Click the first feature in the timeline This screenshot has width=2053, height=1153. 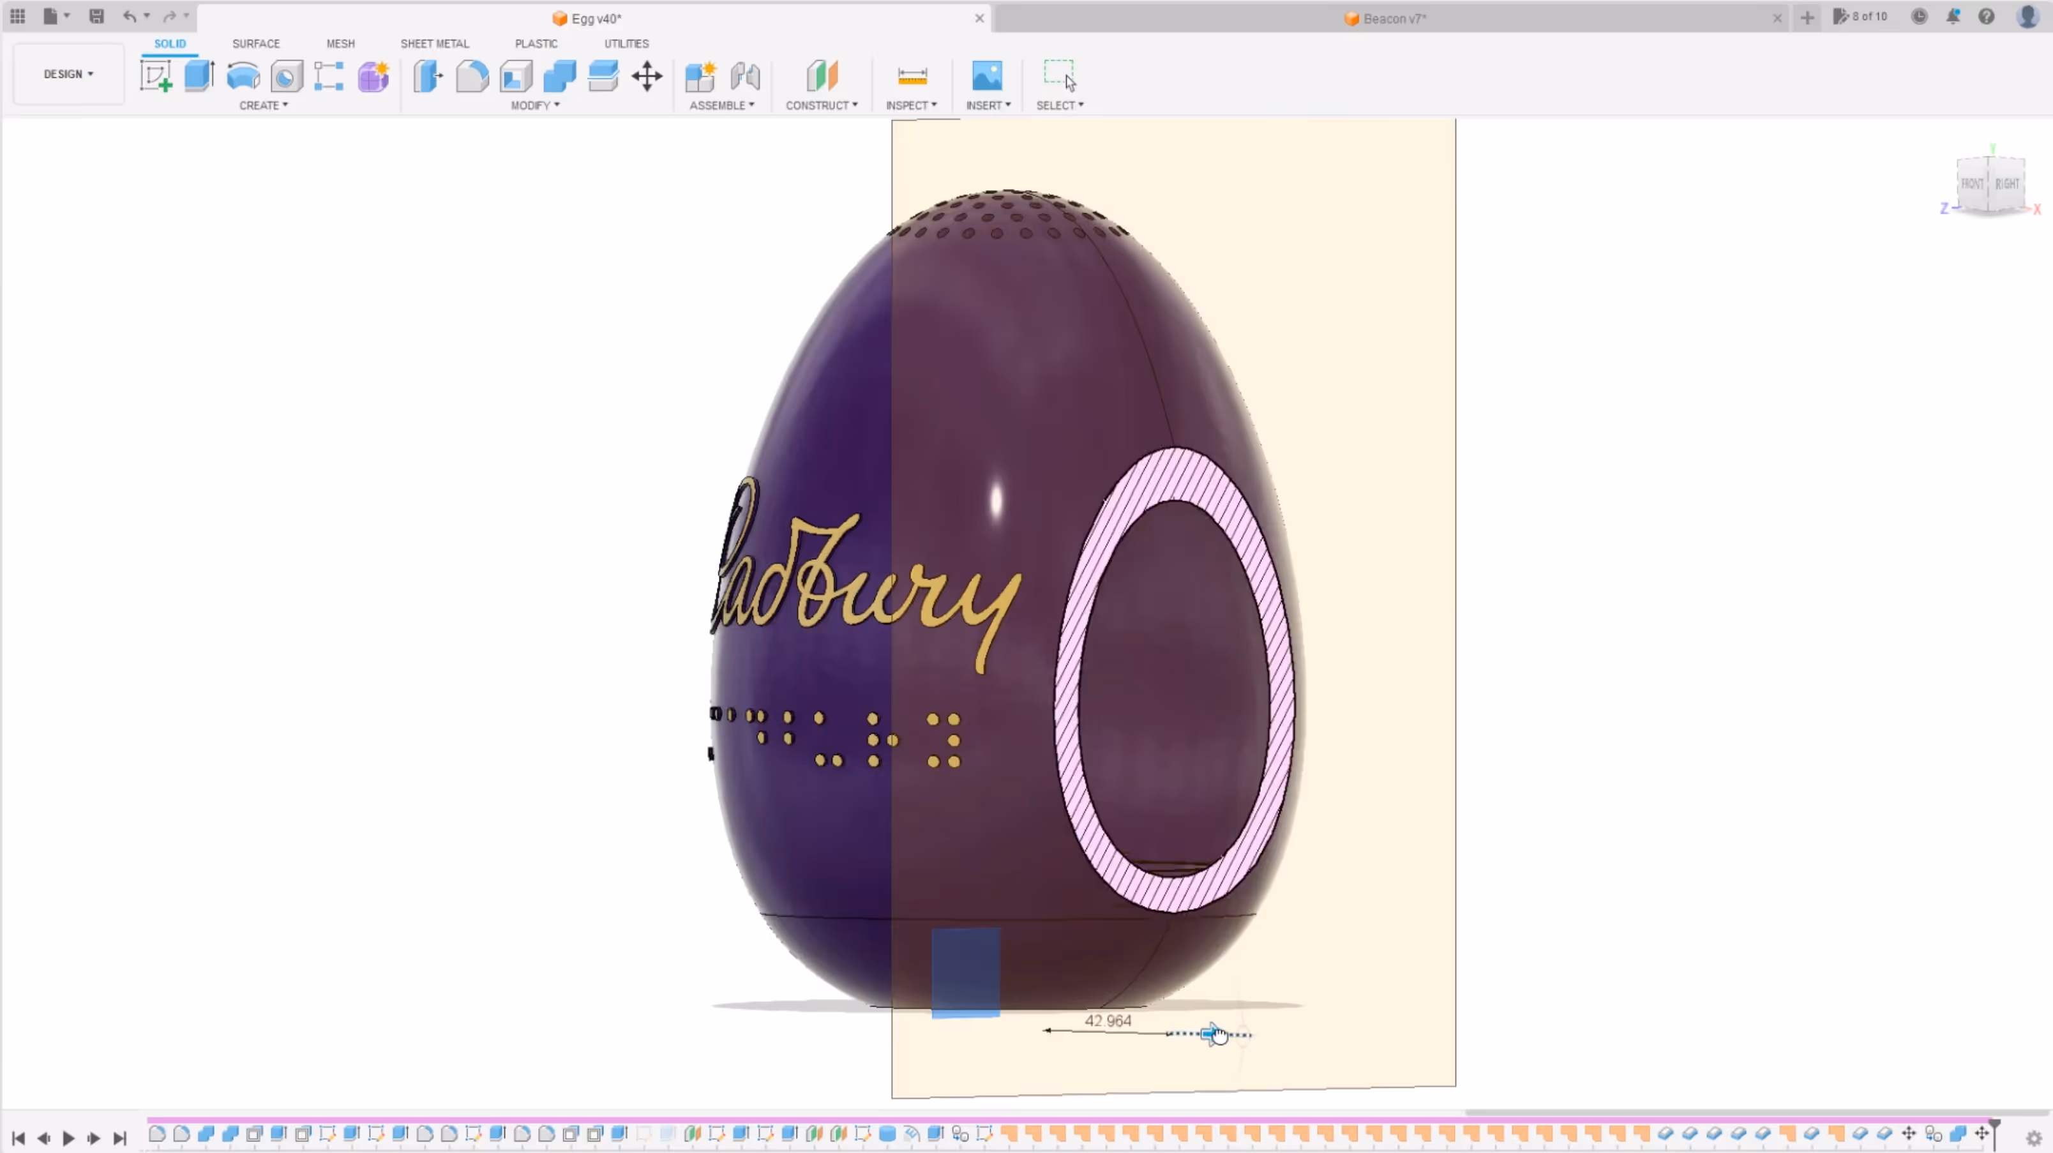(x=157, y=1133)
